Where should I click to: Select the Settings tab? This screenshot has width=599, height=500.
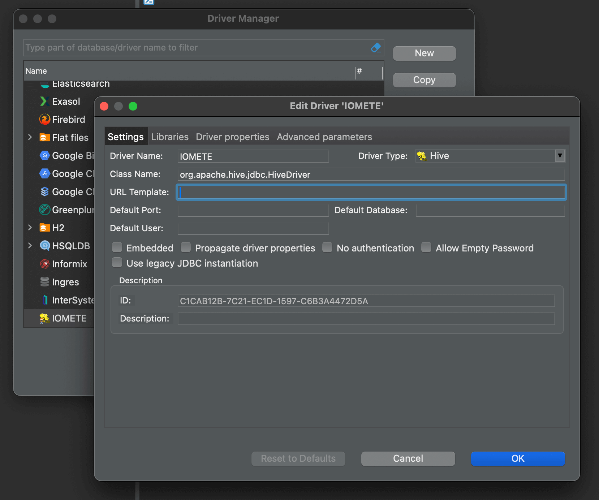[x=126, y=137]
